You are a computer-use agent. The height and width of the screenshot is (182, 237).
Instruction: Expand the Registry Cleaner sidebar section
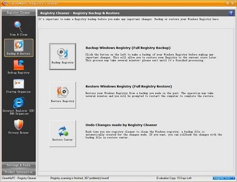pyautogui.click(x=18, y=13)
